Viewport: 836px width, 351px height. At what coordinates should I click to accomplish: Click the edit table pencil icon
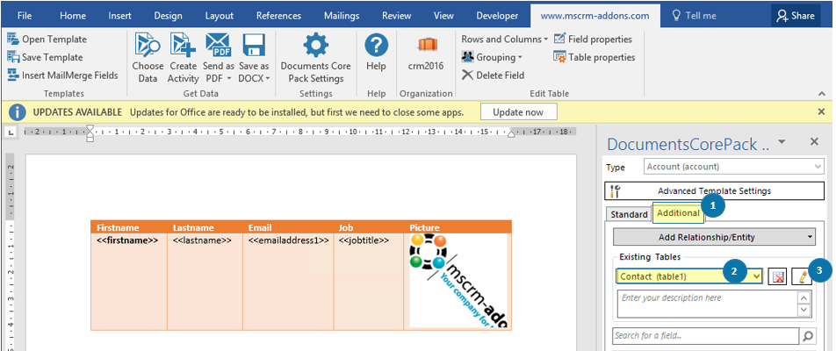(x=802, y=276)
